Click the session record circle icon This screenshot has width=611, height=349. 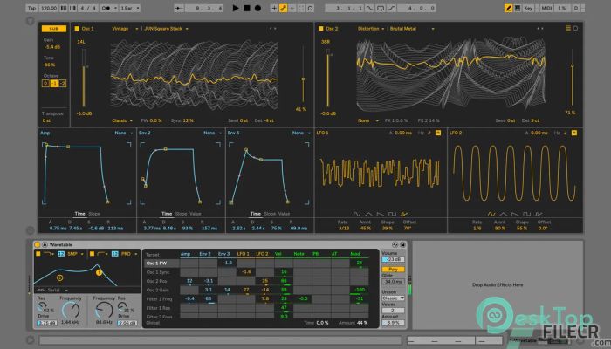click(310, 8)
